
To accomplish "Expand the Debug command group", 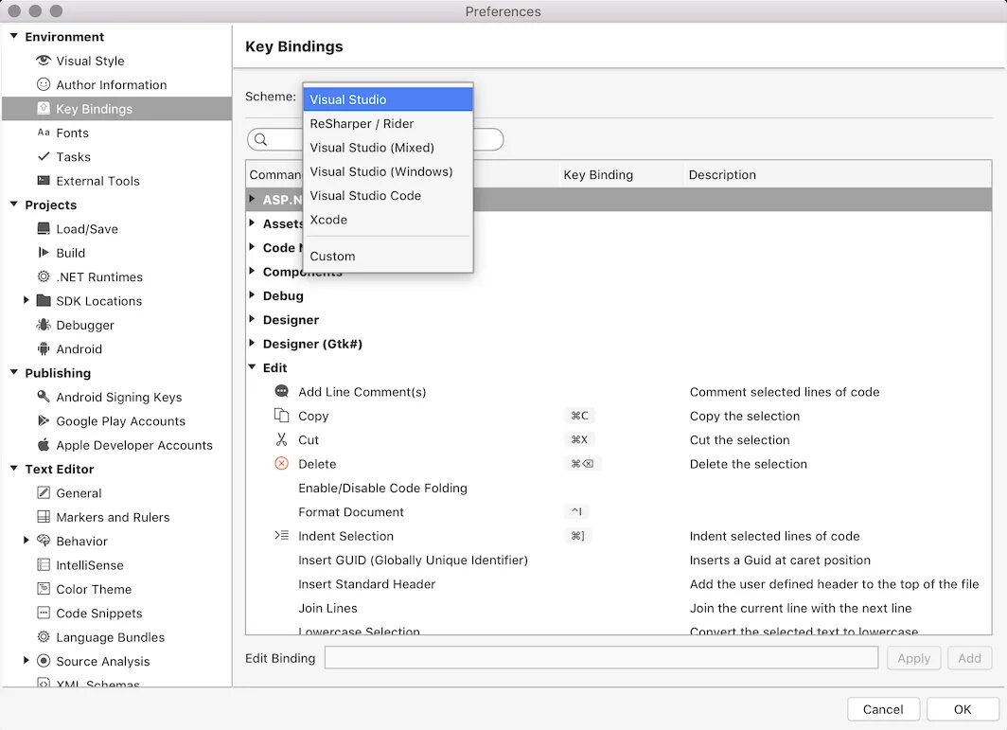I will click(x=253, y=295).
